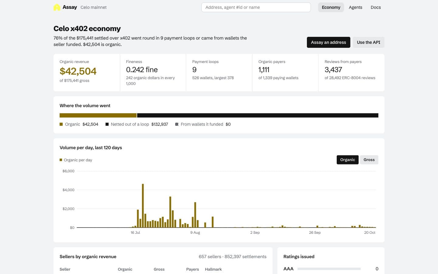Viewport: 438px width, 274px height.
Task: Click the hatched From wallets it funded swatch
Action: click(x=177, y=124)
